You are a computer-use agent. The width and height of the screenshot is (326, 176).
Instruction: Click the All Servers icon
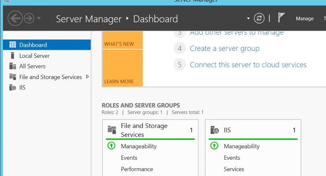13,66
